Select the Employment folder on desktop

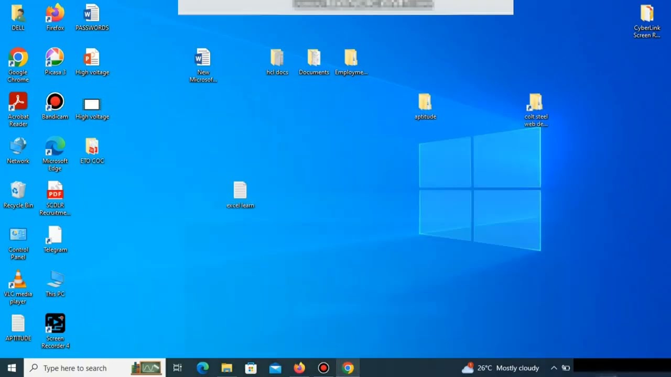pos(351,62)
